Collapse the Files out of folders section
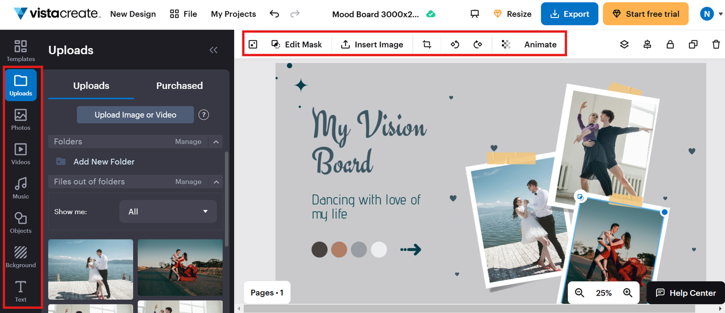The height and width of the screenshot is (313, 725). [x=216, y=182]
